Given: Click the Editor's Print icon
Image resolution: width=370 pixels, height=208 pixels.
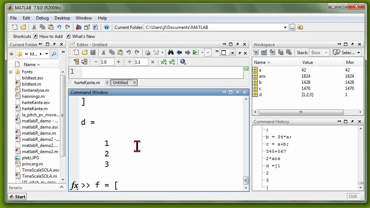Looking at the screenshot, I should pos(148,52).
